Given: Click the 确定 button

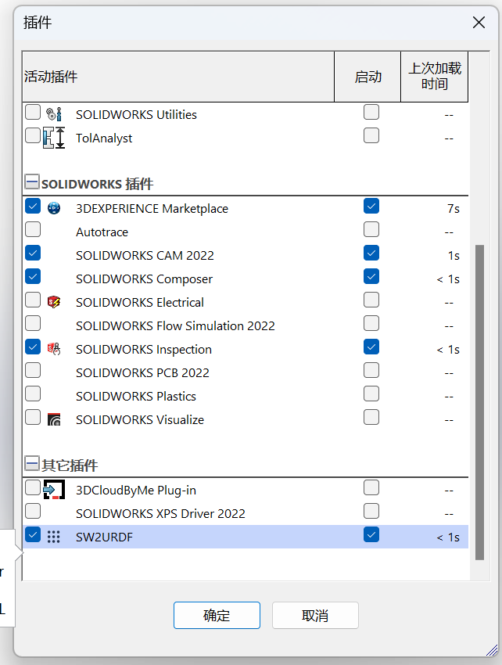Looking at the screenshot, I should [217, 615].
